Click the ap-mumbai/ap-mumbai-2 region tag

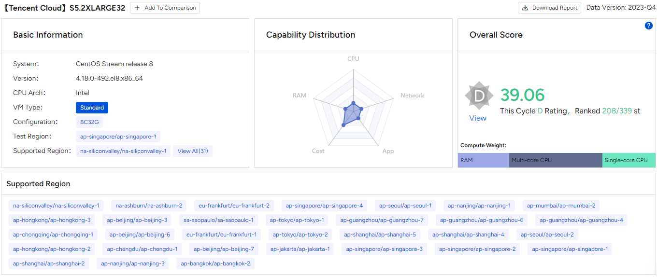coord(561,206)
